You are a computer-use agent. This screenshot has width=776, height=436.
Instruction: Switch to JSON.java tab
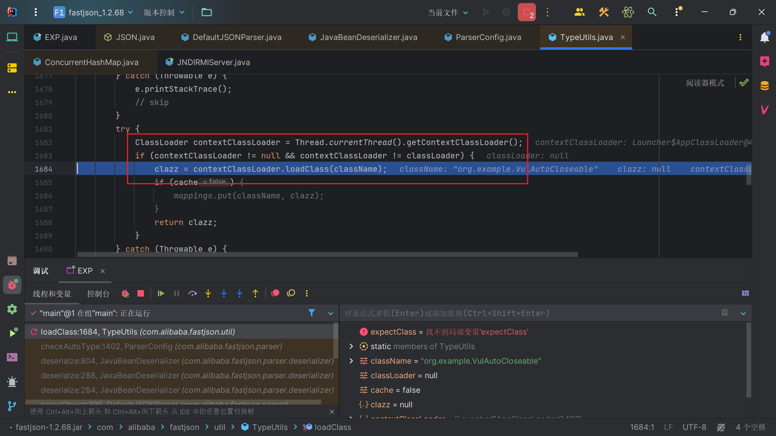pos(129,37)
